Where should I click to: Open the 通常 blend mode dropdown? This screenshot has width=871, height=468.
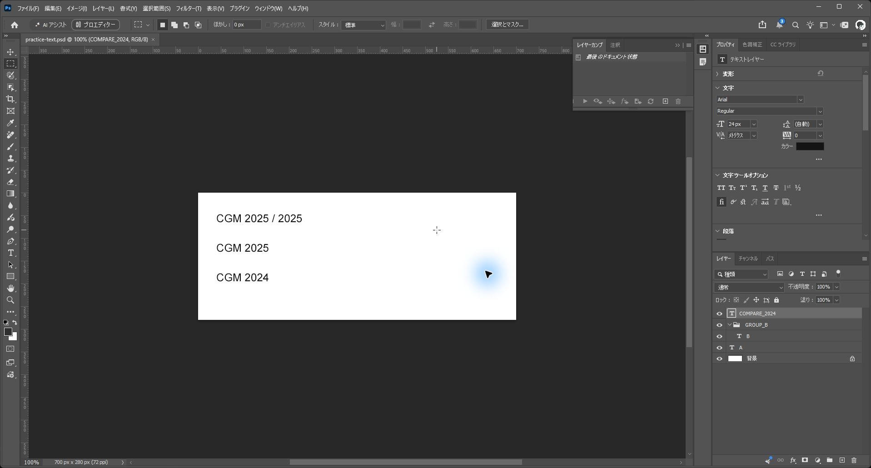coord(749,287)
